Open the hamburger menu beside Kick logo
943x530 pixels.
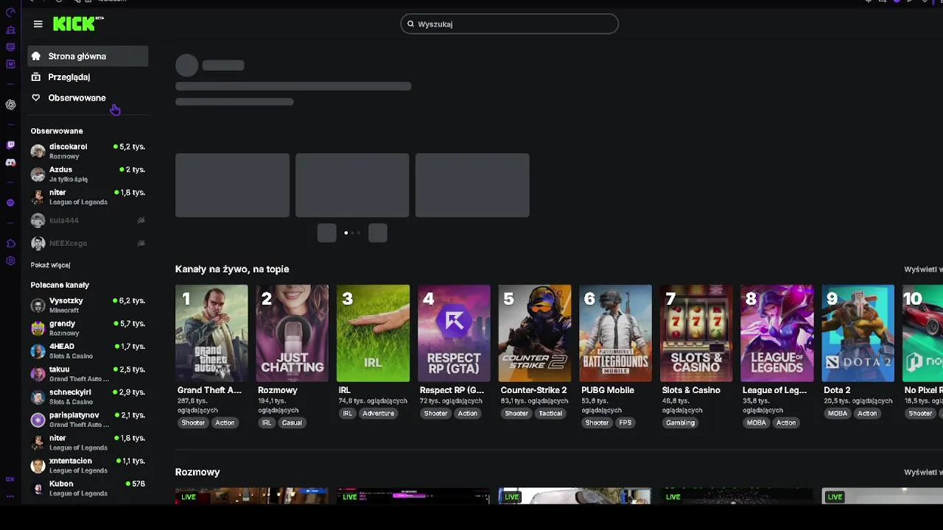(x=38, y=24)
